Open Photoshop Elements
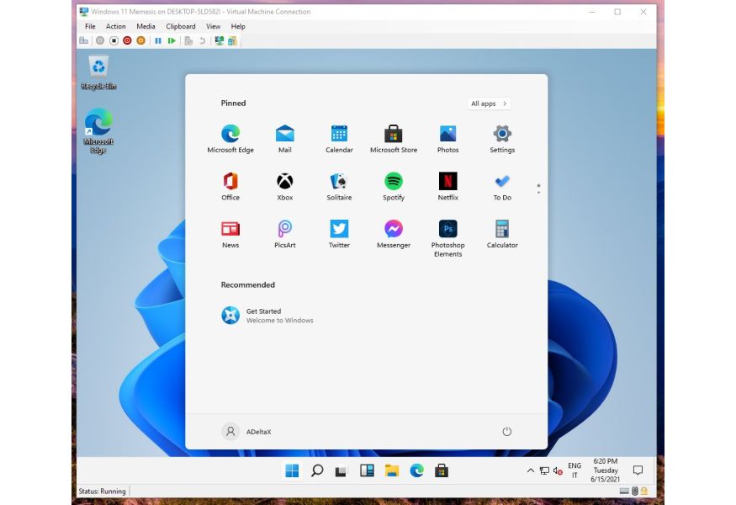This screenshot has width=736, height=505. (447, 239)
